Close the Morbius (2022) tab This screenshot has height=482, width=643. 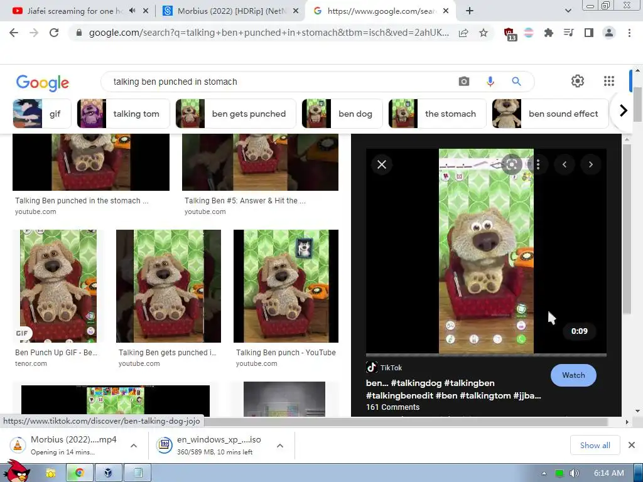point(295,11)
